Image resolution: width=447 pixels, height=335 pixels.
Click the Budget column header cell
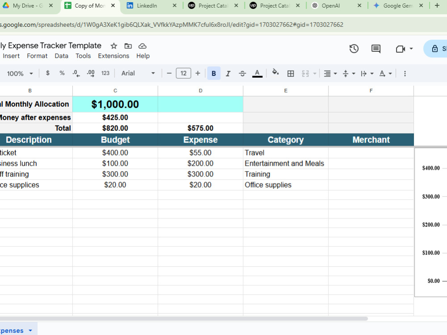pos(115,140)
